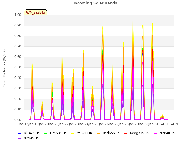Screen dimensions: 192x144
Task: Click the 1.00 y-axis tick label
Action: tap(18, 15)
